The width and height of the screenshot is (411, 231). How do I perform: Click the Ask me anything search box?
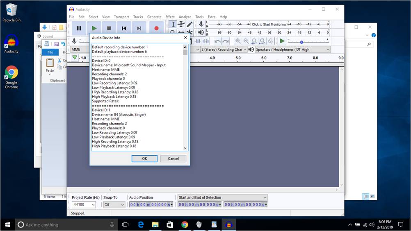click(x=66, y=225)
